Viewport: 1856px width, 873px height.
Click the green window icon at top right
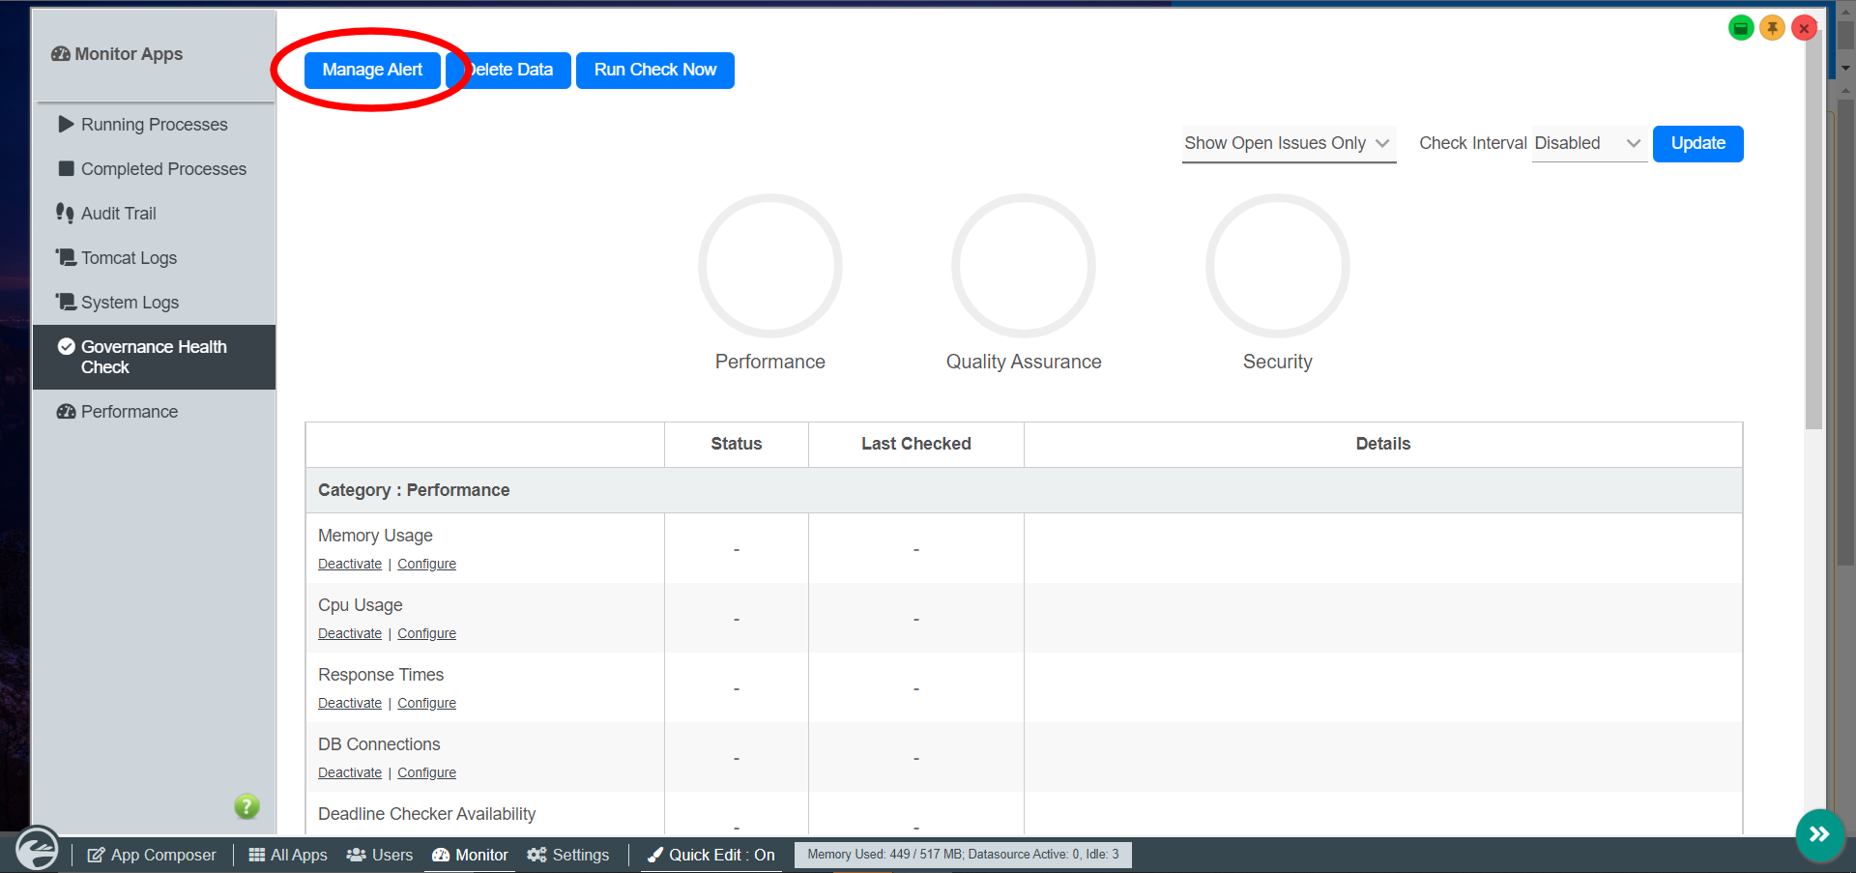tap(1740, 28)
